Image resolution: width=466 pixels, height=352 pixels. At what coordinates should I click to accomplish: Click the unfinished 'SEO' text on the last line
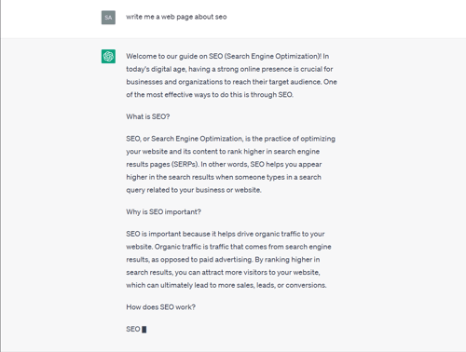(133, 329)
